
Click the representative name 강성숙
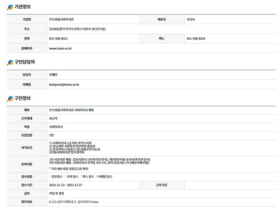point(191,19)
